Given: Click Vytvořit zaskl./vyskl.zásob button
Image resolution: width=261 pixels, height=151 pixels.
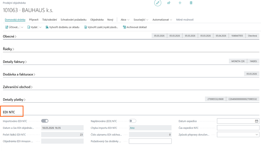Looking at the screenshot, I should pyautogui.click(x=101, y=27).
